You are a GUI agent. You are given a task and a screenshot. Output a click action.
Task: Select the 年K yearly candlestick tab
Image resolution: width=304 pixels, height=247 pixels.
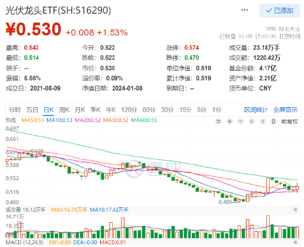coord(111,110)
